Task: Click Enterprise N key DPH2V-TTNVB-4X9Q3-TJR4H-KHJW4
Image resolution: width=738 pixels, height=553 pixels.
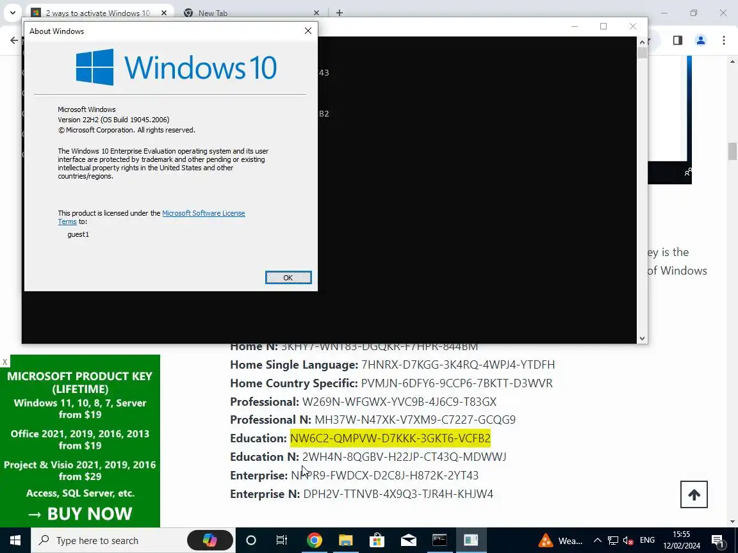Action: (x=398, y=493)
